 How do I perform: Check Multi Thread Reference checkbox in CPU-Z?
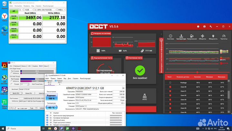[x=12, y=81]
